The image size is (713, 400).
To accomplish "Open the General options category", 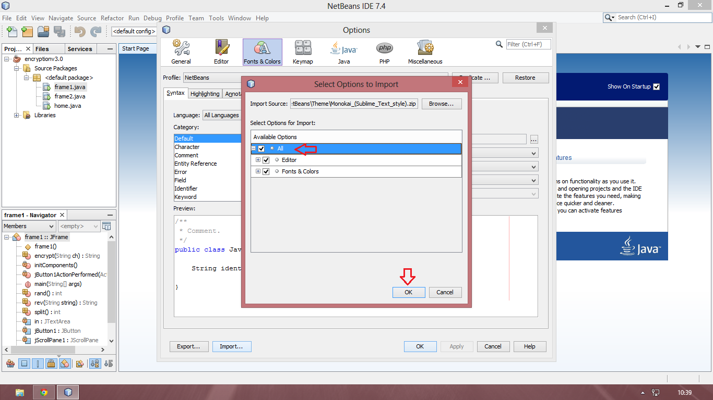I will [x=181, y=52].
